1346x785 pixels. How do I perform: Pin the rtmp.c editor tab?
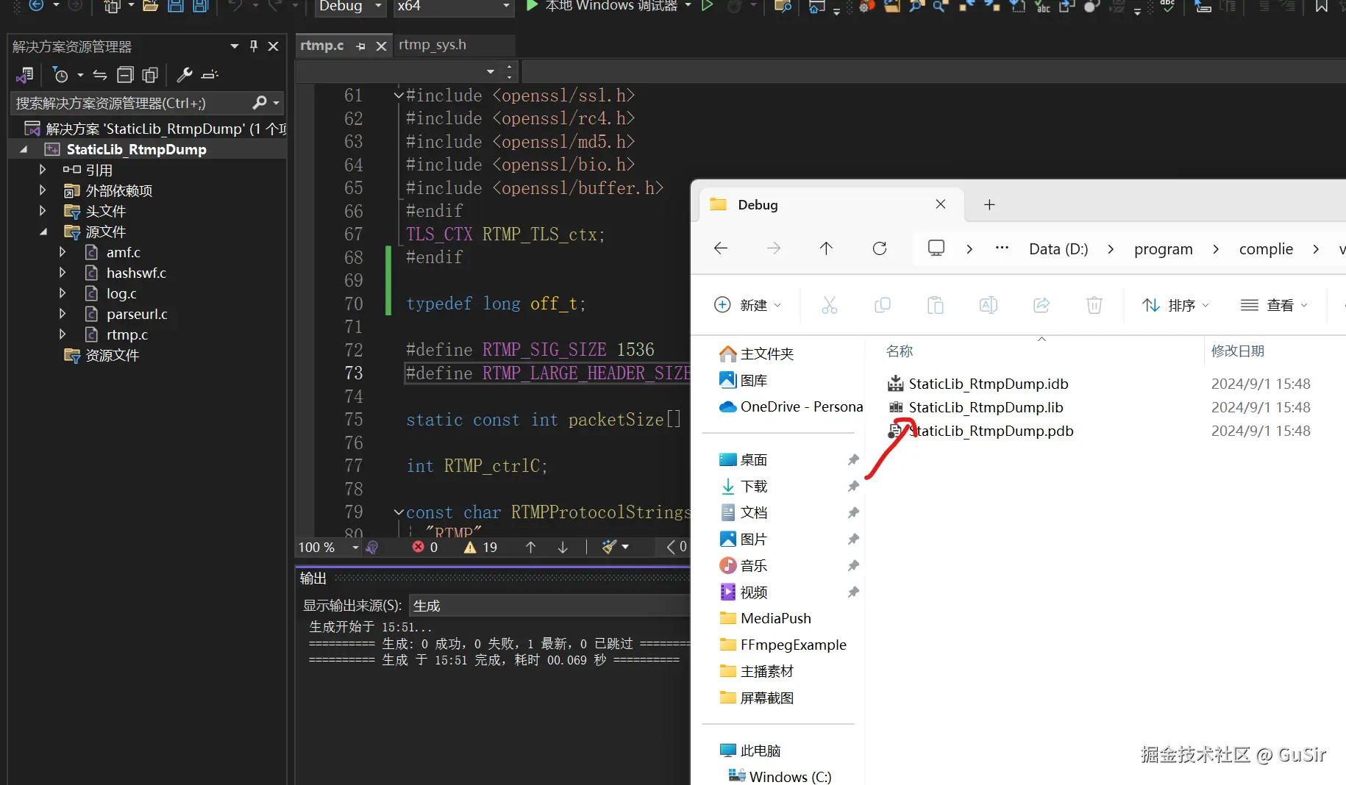[360, 46]
